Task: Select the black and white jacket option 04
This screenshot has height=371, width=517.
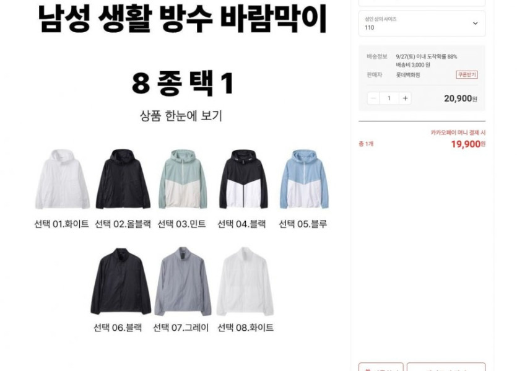Action: click(x=243, y=179)
